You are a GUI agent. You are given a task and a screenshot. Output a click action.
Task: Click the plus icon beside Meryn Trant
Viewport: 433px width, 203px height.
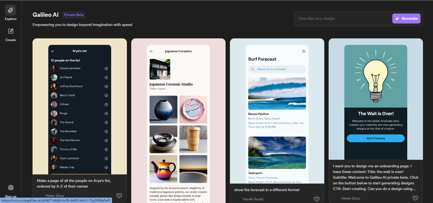[x=106, y=95]
